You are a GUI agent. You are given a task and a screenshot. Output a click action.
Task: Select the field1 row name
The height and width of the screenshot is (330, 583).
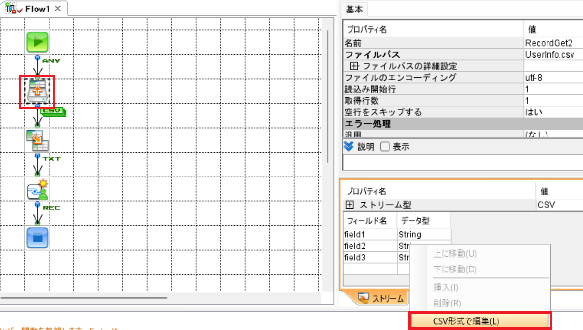[x=370, y=235]
